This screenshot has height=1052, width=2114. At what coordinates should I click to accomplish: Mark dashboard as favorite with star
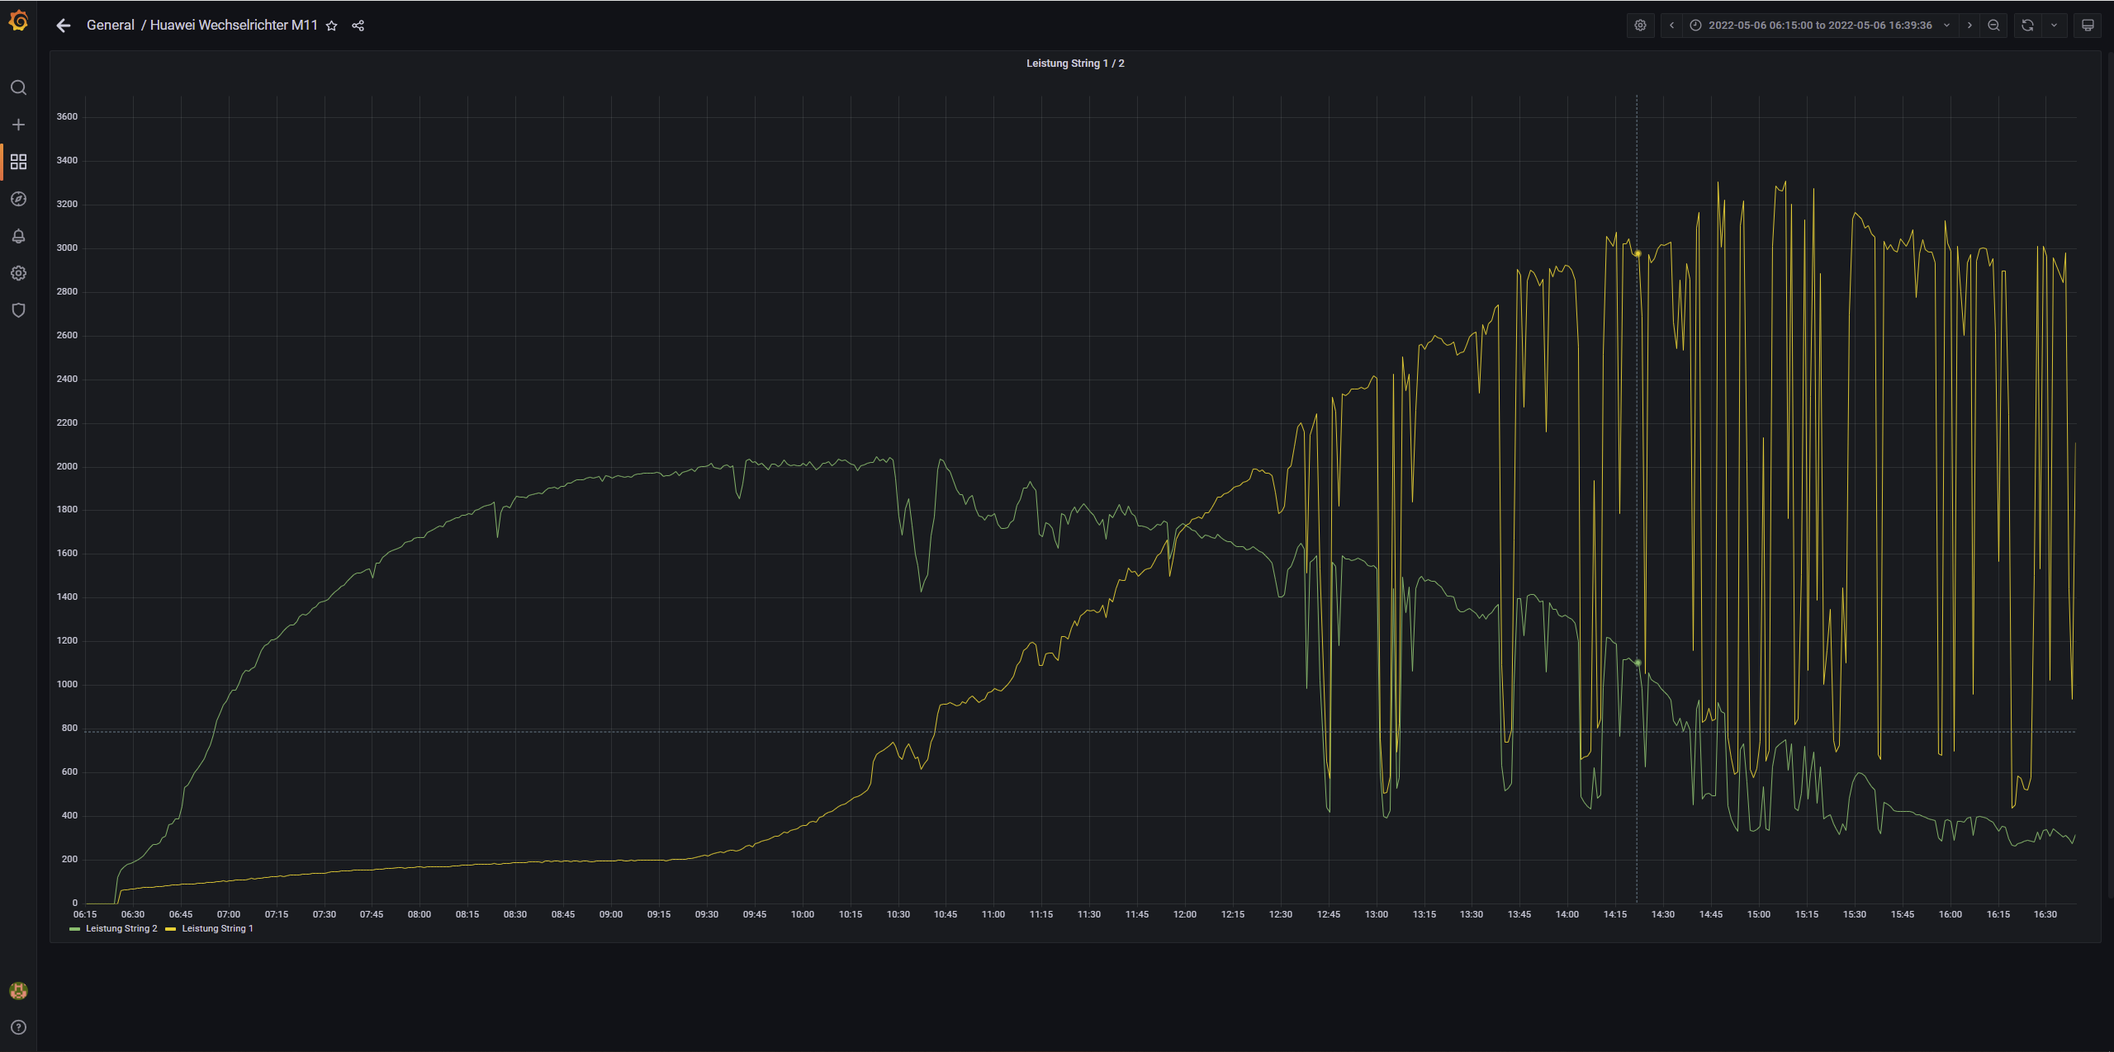point(331,26)
